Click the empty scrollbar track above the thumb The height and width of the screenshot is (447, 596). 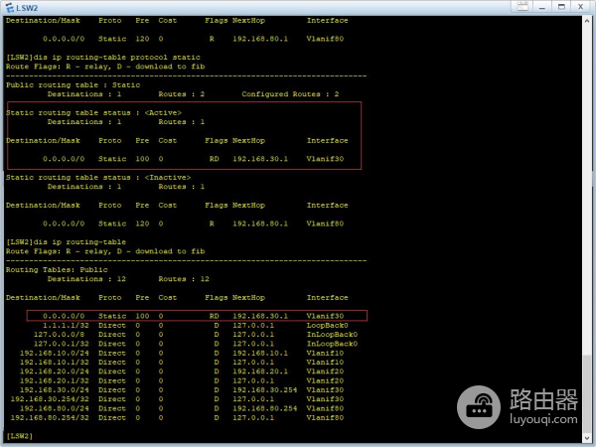587,199
